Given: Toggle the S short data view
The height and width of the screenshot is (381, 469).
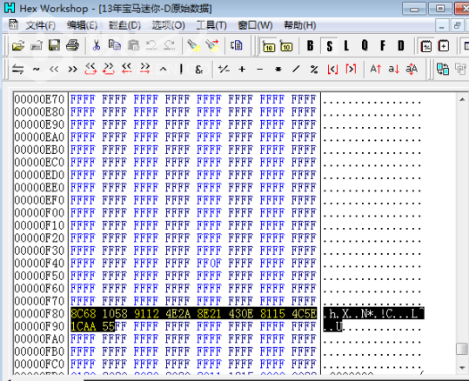Looking at the screenshot, I should (329, 46).
